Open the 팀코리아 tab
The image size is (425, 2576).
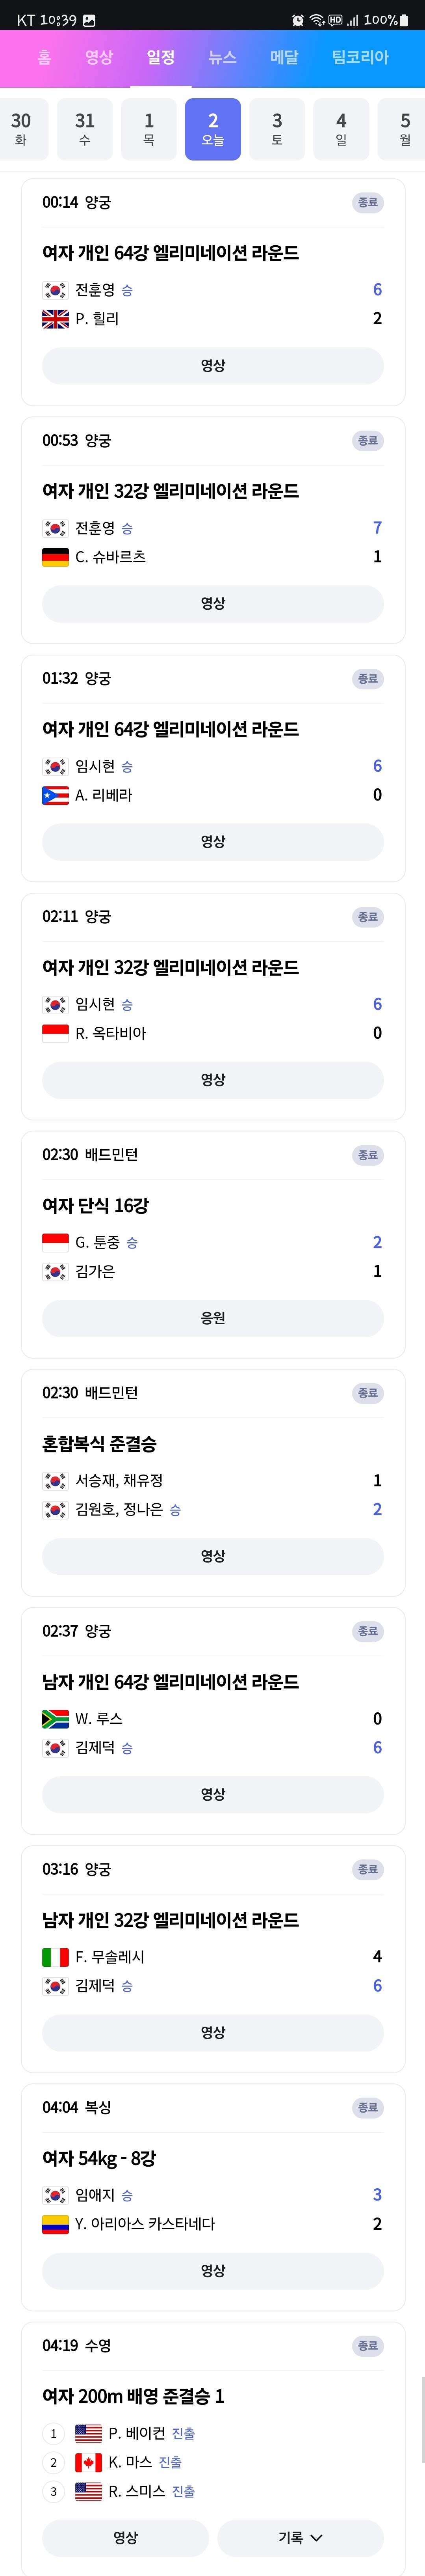coord(360,57)
